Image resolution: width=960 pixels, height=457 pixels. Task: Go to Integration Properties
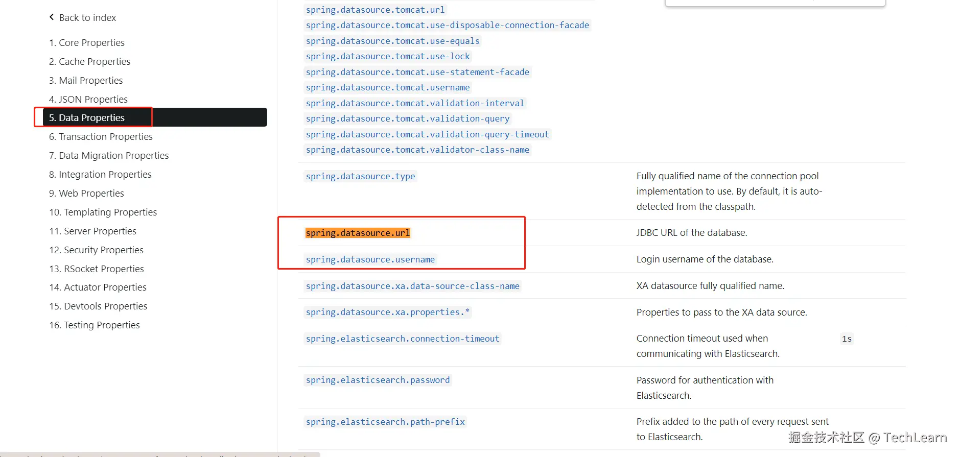tap(100, 174)
